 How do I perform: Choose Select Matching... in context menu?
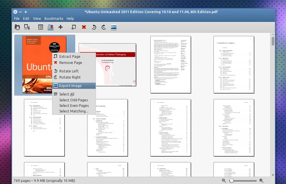pyautogui.click(x=74, y=111)
